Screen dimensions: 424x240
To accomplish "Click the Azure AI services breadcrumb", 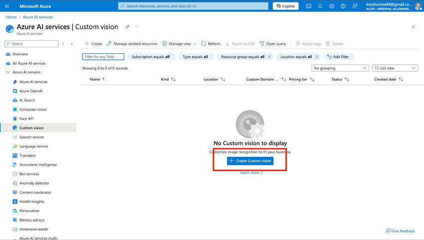I will [x=38, y=17].
